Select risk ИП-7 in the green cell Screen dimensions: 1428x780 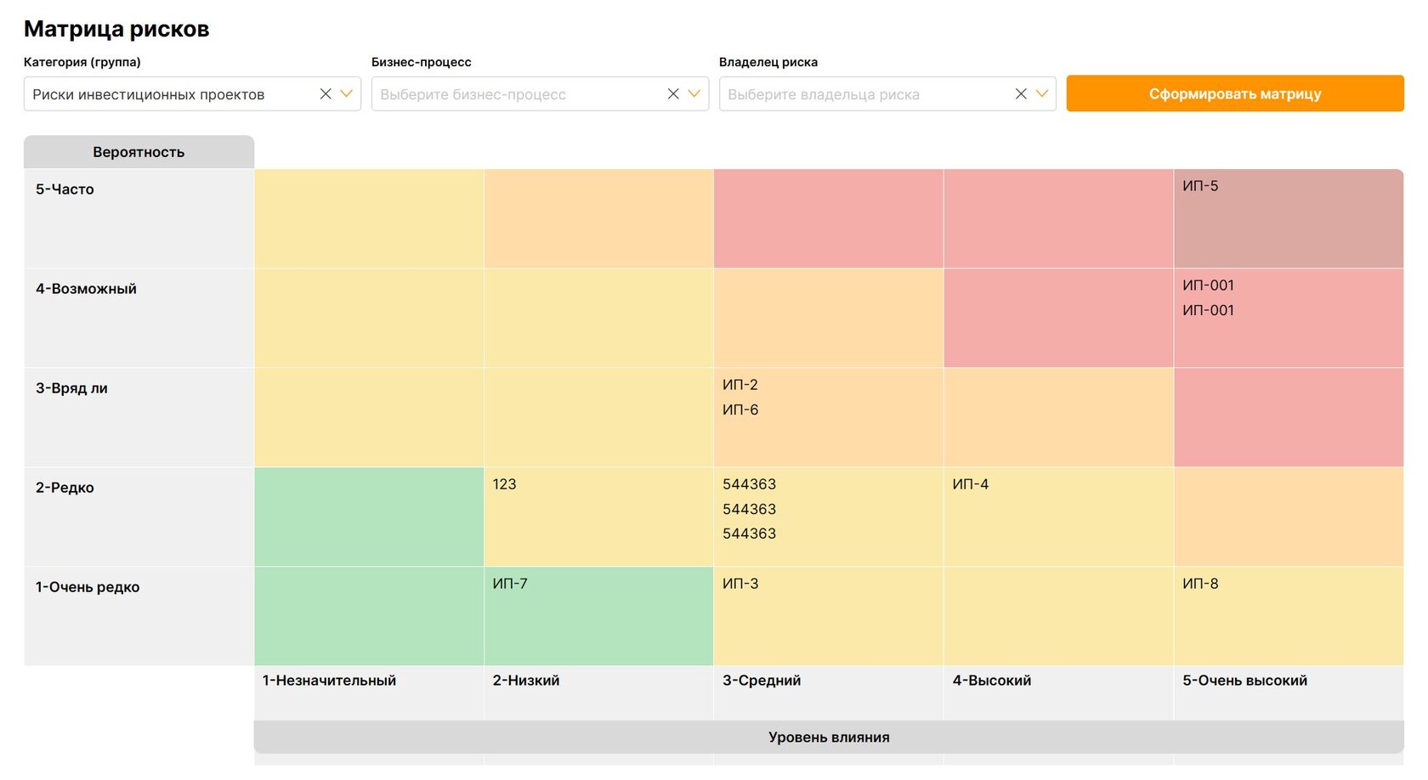pos(510,584)
